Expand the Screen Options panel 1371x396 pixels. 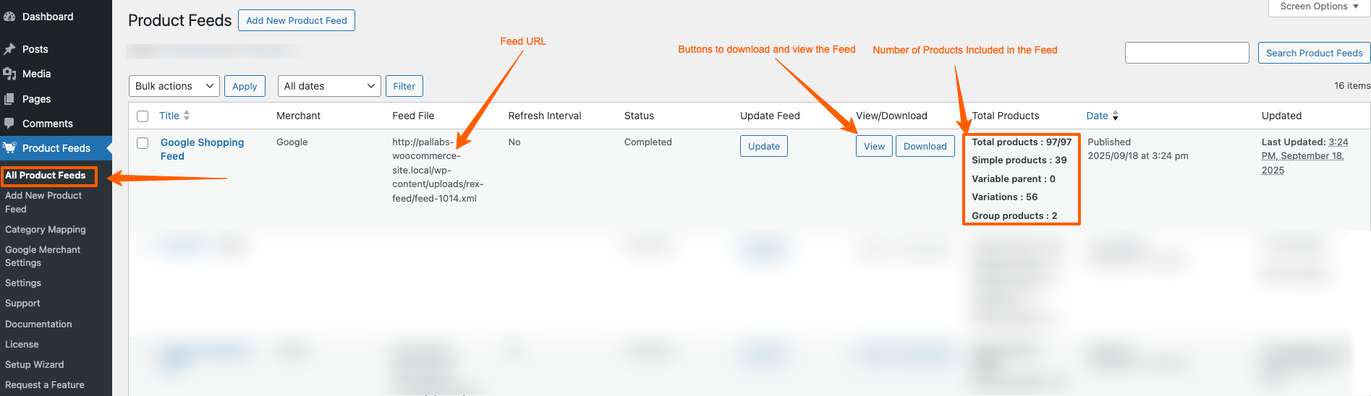coord(1320,7)
